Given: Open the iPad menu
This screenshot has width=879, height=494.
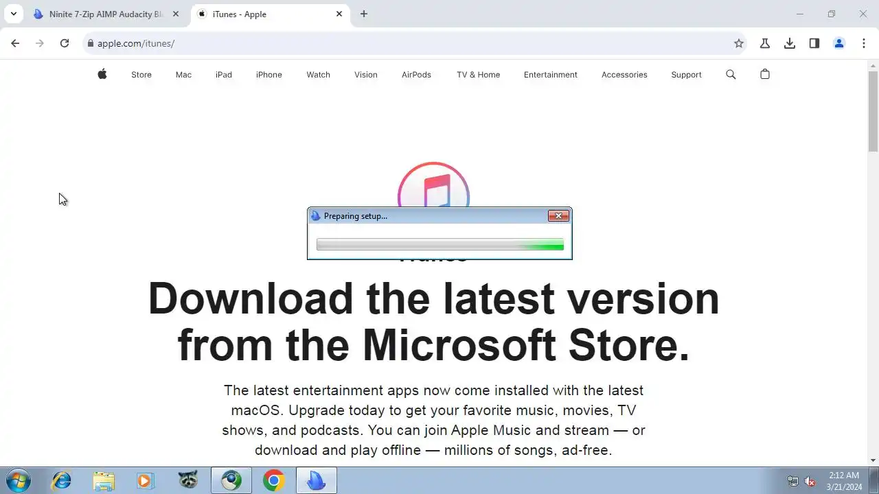Looking at the screenshot, I should [x=224, y=74].
